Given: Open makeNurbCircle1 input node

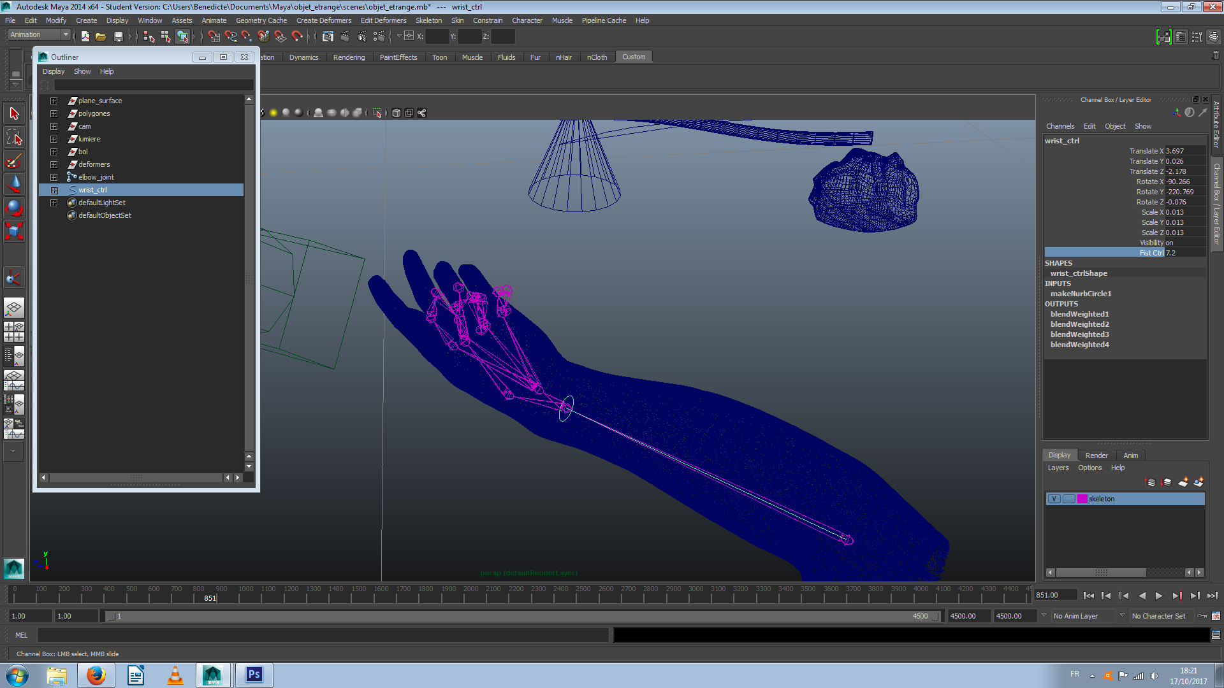Looking at the screenshot, I should coord(1081,294).
